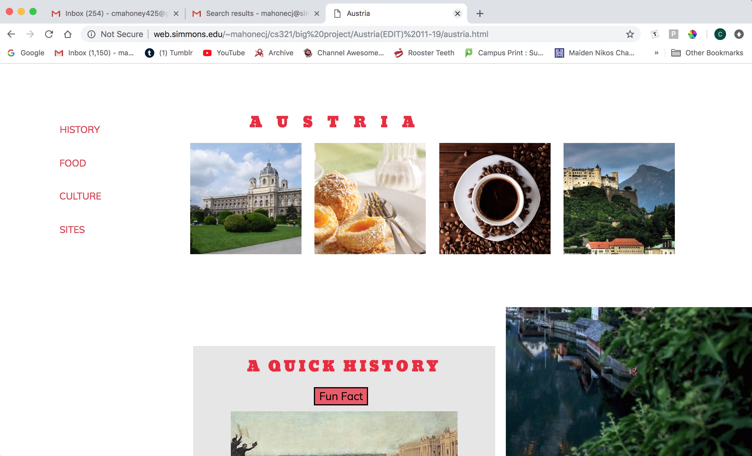Click the browser back arrow
The image size is (752, 456).
click(x=11, y=34)
